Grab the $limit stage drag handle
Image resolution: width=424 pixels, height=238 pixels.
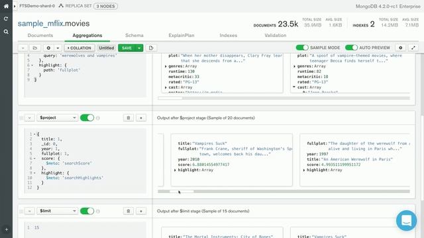click(21, 211)
